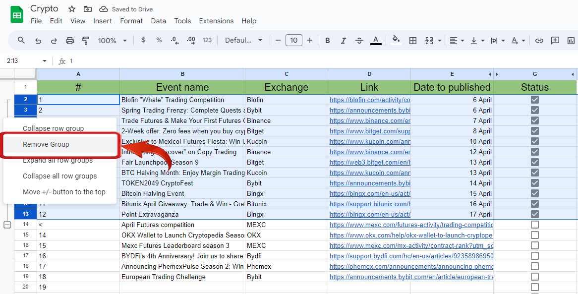Open merge type dropdown arrow
This screenshot has width=578, height=294.
439,41
